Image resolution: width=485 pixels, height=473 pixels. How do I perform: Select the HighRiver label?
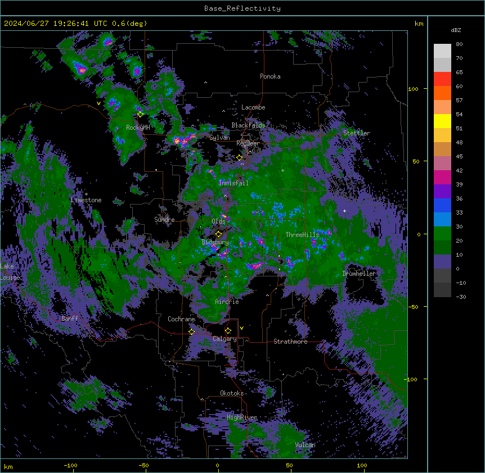(x=242, y=417)
